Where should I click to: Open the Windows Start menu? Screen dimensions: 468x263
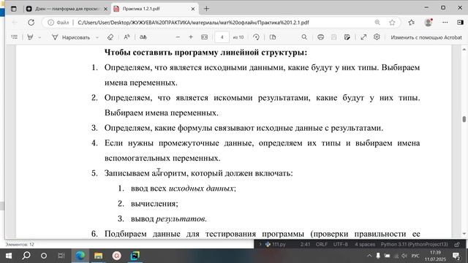(x=9, y=256)
